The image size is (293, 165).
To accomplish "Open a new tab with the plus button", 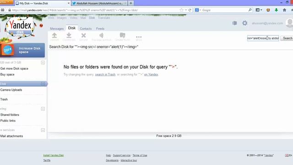I will click(131, 3).
